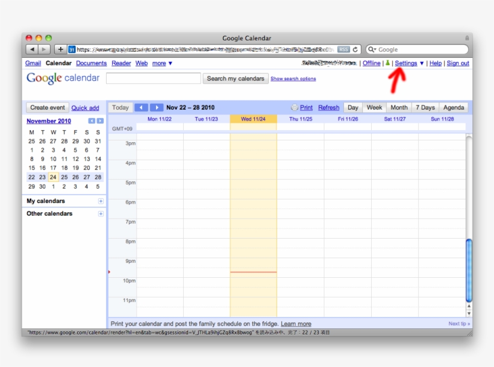Select date 17 in mini calendar
Screen dimensions: 494x367
(53, 168)
